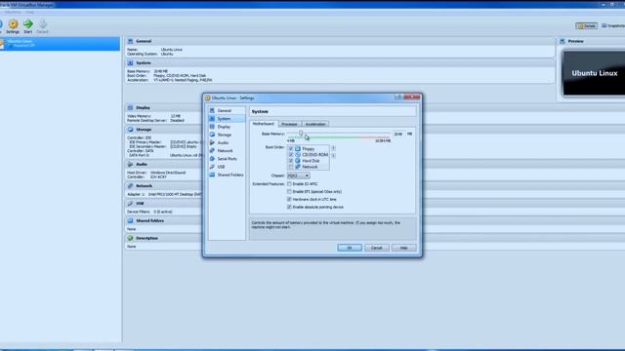This screenshot has width=625, height=351.
Task: Click Help in the Settings dialog
Action: pyautogui.click(x=403, y=248)
